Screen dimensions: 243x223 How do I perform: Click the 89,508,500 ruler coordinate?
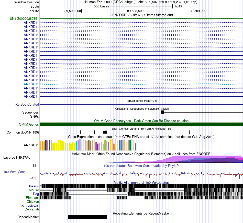click(135, 11)
